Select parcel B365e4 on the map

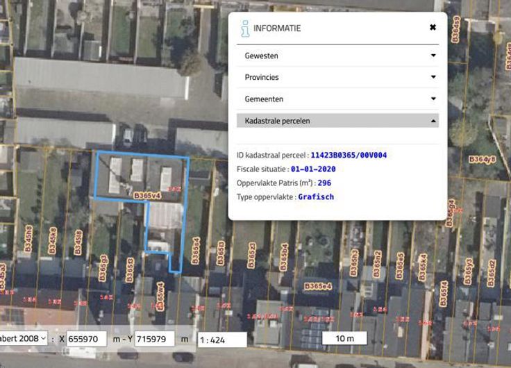[316, 286]
